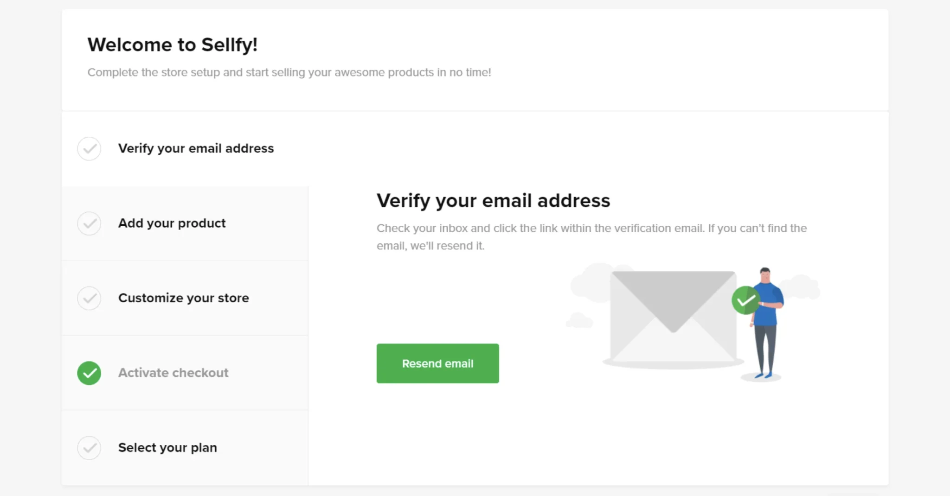The image size is (950, 496).
Task: Open the Add your product step
Action: (x=172, y=223)
